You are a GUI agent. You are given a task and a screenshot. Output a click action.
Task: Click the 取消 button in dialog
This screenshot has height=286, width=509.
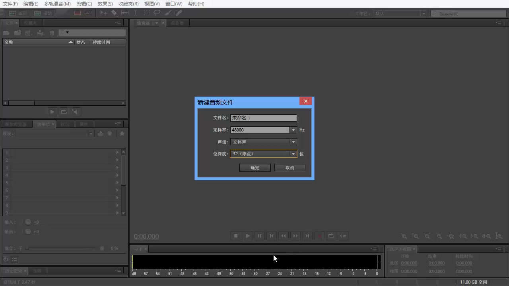pyautogui.click(x=290, y=168)
